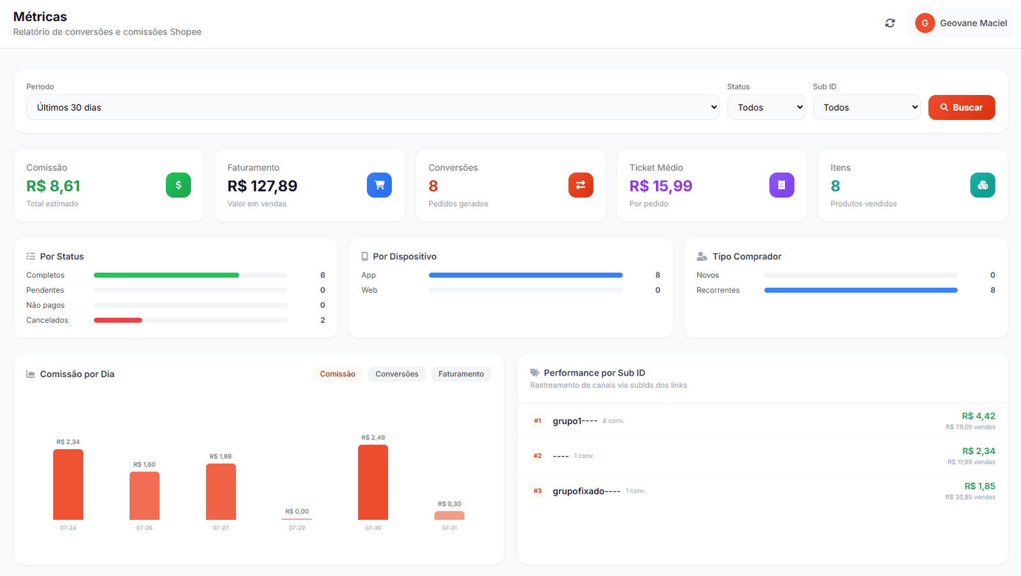Screen dimensions: 1021x576
Task: Click the chart bar for 07-27
Action: pos(221,492)
